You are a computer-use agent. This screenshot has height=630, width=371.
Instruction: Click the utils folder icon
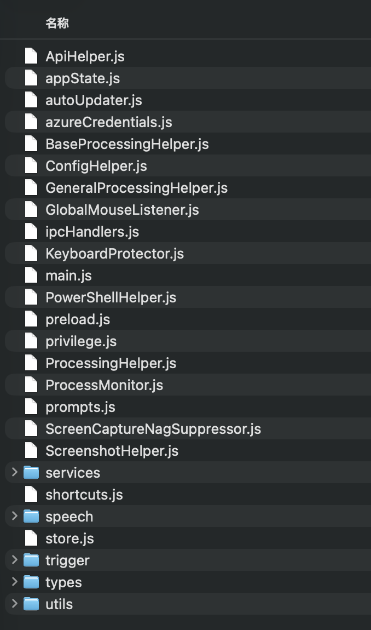click(x=31, y=604)
